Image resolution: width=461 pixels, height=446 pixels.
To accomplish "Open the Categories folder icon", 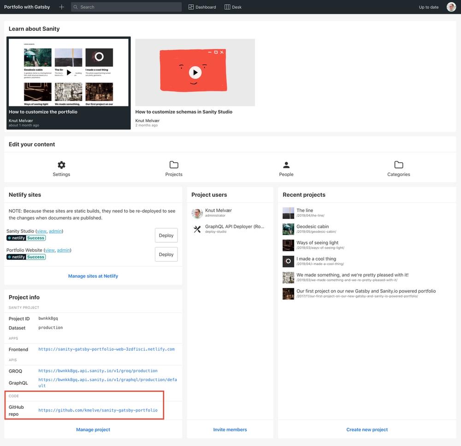I will point(398,164).
